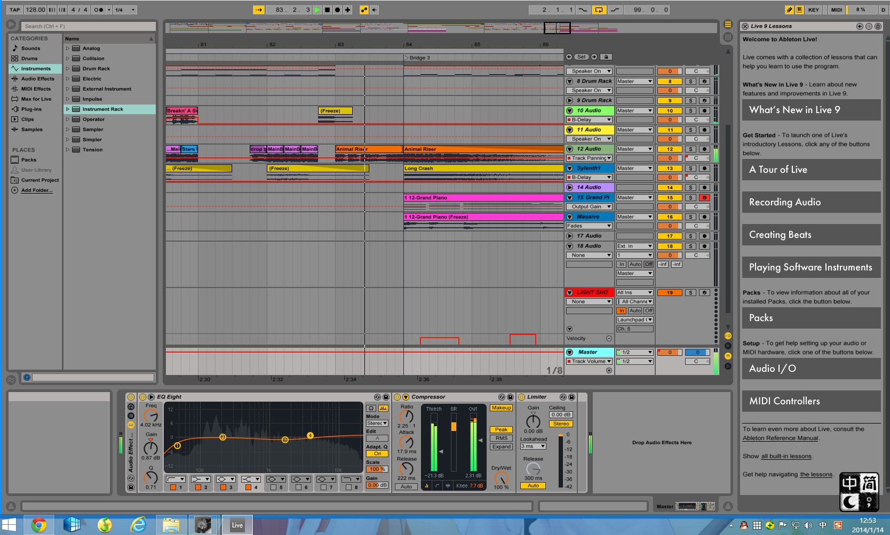
Task: Click the Back to Arrangement arrow button
Action: tap(375, 10)
